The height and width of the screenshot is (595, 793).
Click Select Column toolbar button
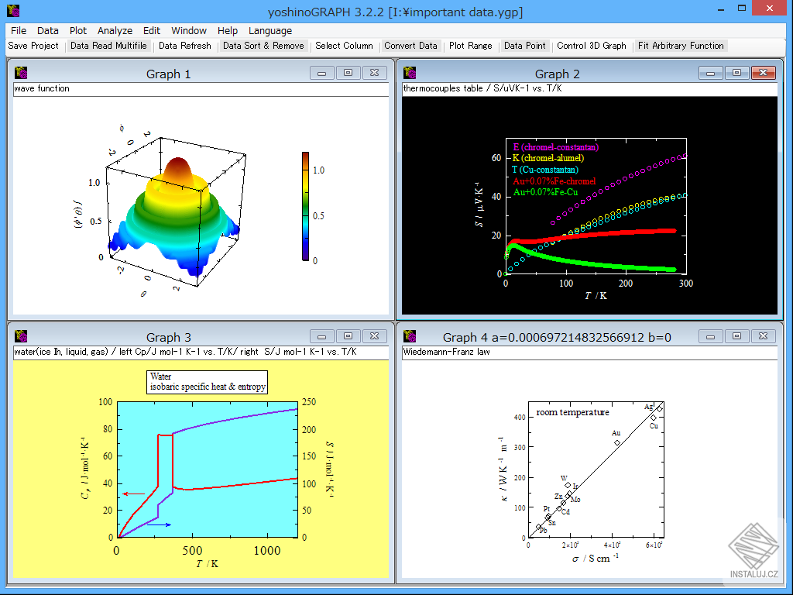344,46
